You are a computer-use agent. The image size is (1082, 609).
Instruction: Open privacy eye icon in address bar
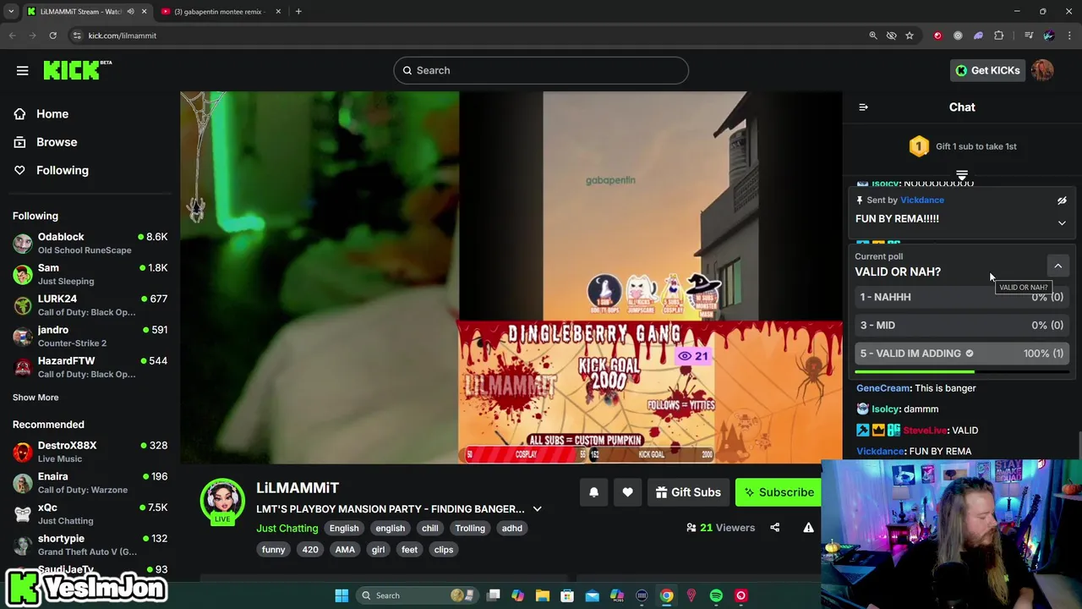coord(891,36)
